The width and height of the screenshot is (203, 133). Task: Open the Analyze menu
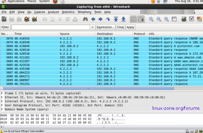[x=53, y=12]
